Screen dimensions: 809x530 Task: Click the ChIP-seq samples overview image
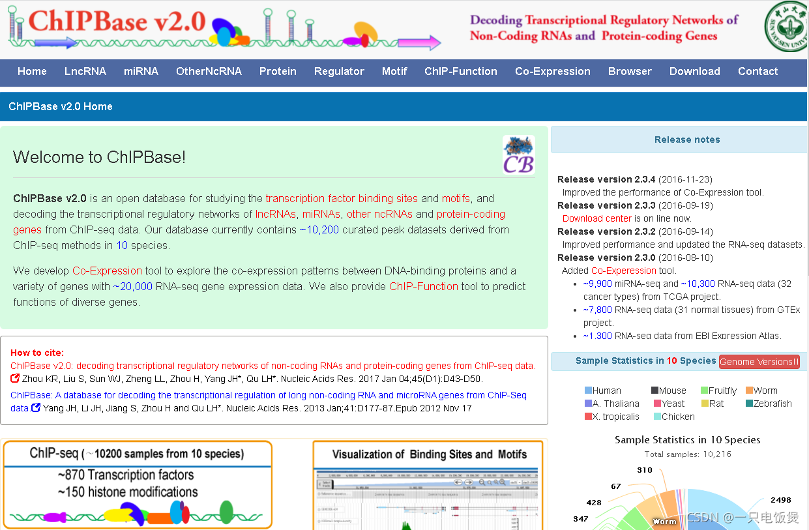pyautogui.click(x=137, y=484)
